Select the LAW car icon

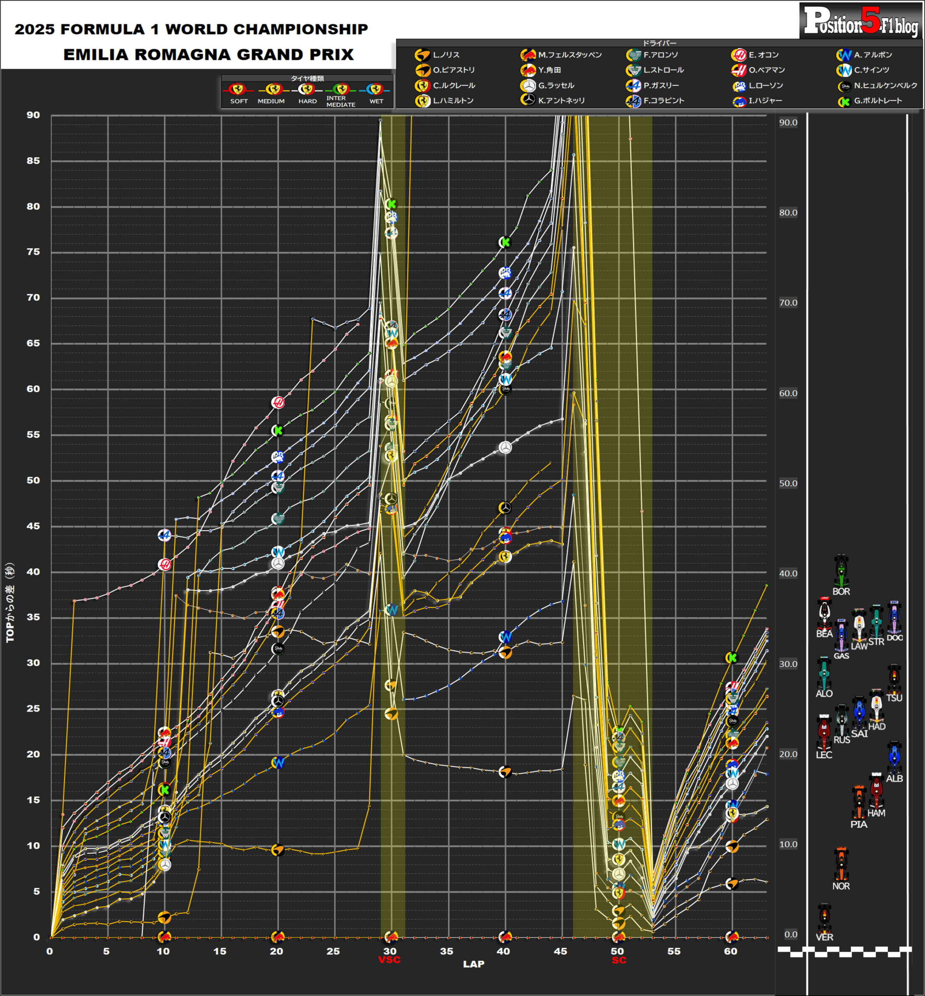coord(859,625)
